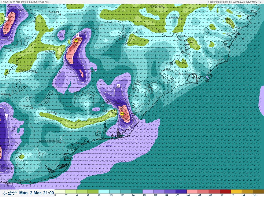Image resolution: width=264 pixels, height=197 pixels.
Task: Click the Setur station label
Action: (7, 48)
